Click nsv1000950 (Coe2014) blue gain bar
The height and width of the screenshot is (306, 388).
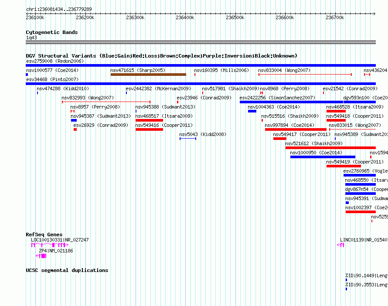click(323, 157)
